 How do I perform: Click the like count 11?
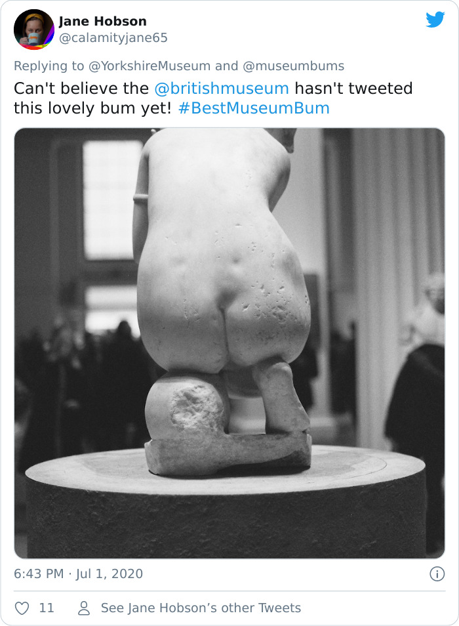47,608
